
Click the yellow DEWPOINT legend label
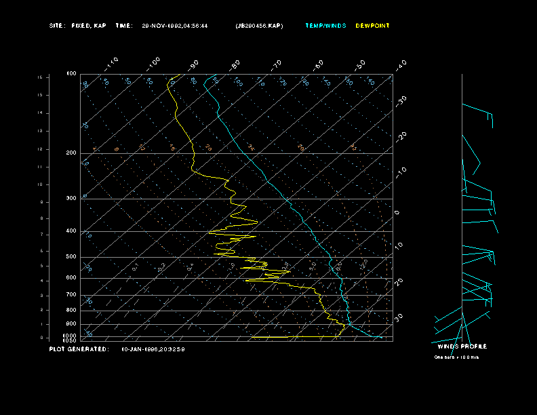coord(372,26)
